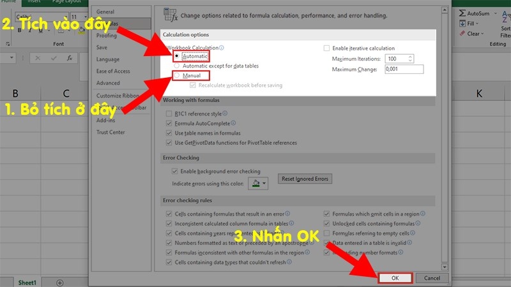This screenshot has width=511, height=287.
Task: Select the Manual calculation radio button
Action: click(178, 75)
